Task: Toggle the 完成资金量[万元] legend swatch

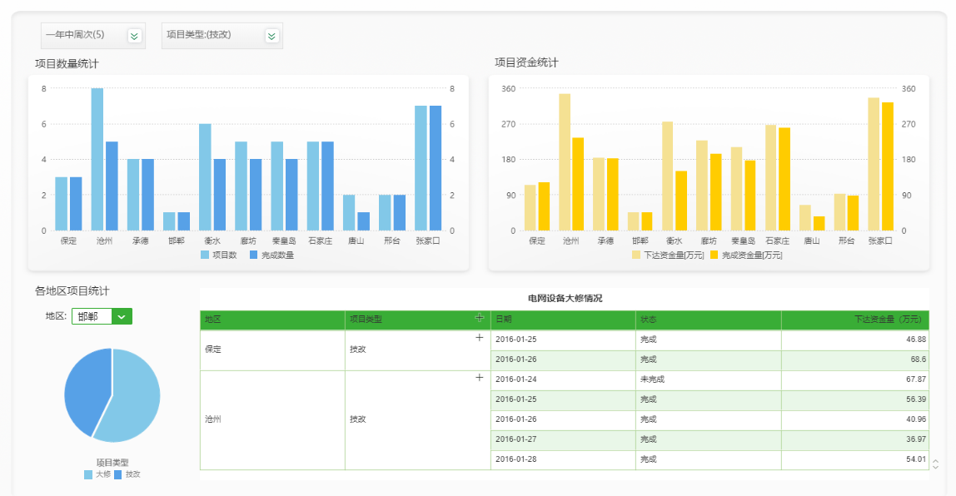Action: pos(714,255)
